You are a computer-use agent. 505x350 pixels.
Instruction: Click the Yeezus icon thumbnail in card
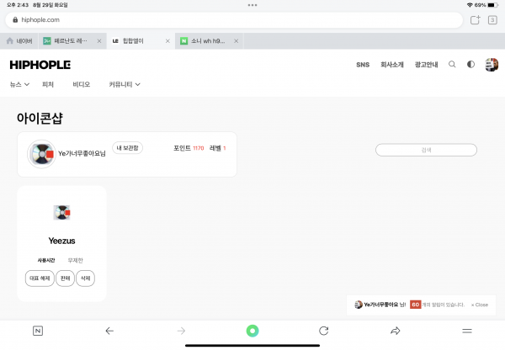(61, 213)
